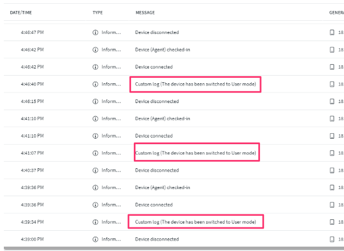This screenshot has width=344, height=251.
Task: Click the device icon in the 4:46:47 PM row
Action: click(332, 33)
